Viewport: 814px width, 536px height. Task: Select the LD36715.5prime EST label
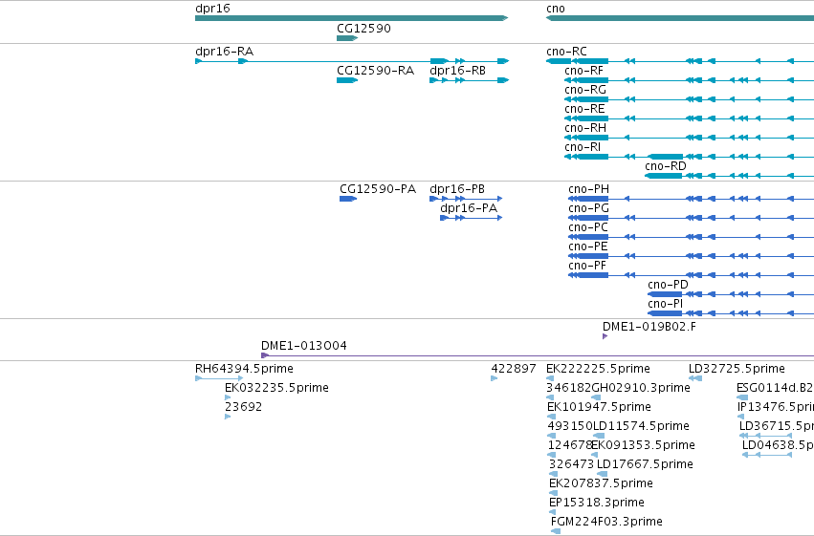pyautogui.click(x=777, y=427)
